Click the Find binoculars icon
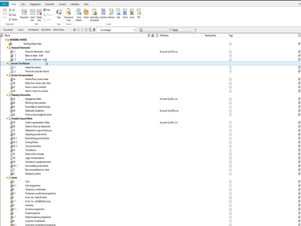The height and width of the screenshot is (226, 301). [45, 10]
